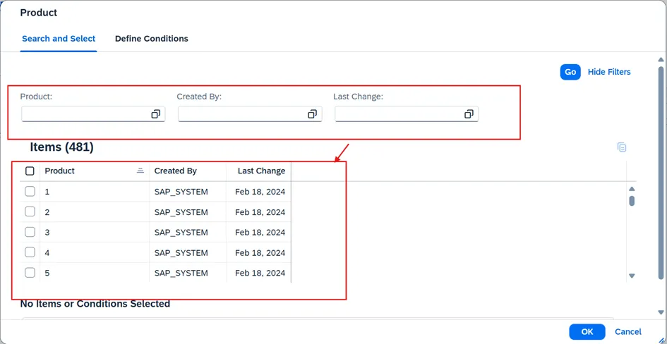Click the Product filter input field
The height and width of the screenshot is (344, 667).
pyautogui.click(x=85, y=114)
